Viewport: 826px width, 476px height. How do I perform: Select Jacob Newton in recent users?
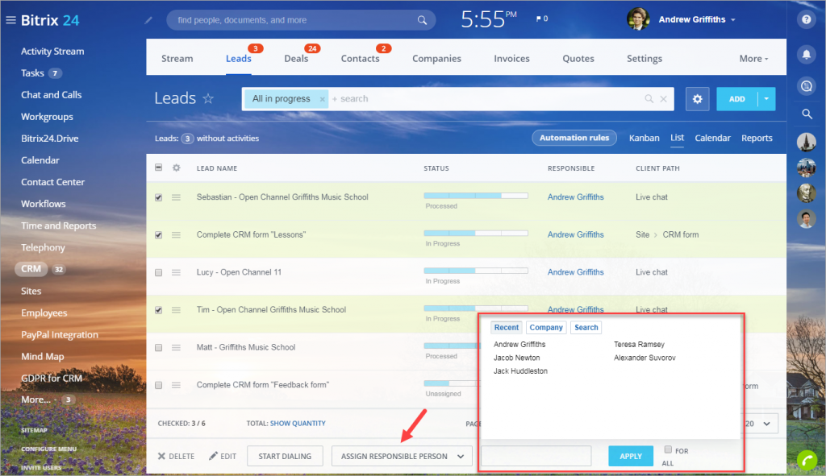point(516,358)
